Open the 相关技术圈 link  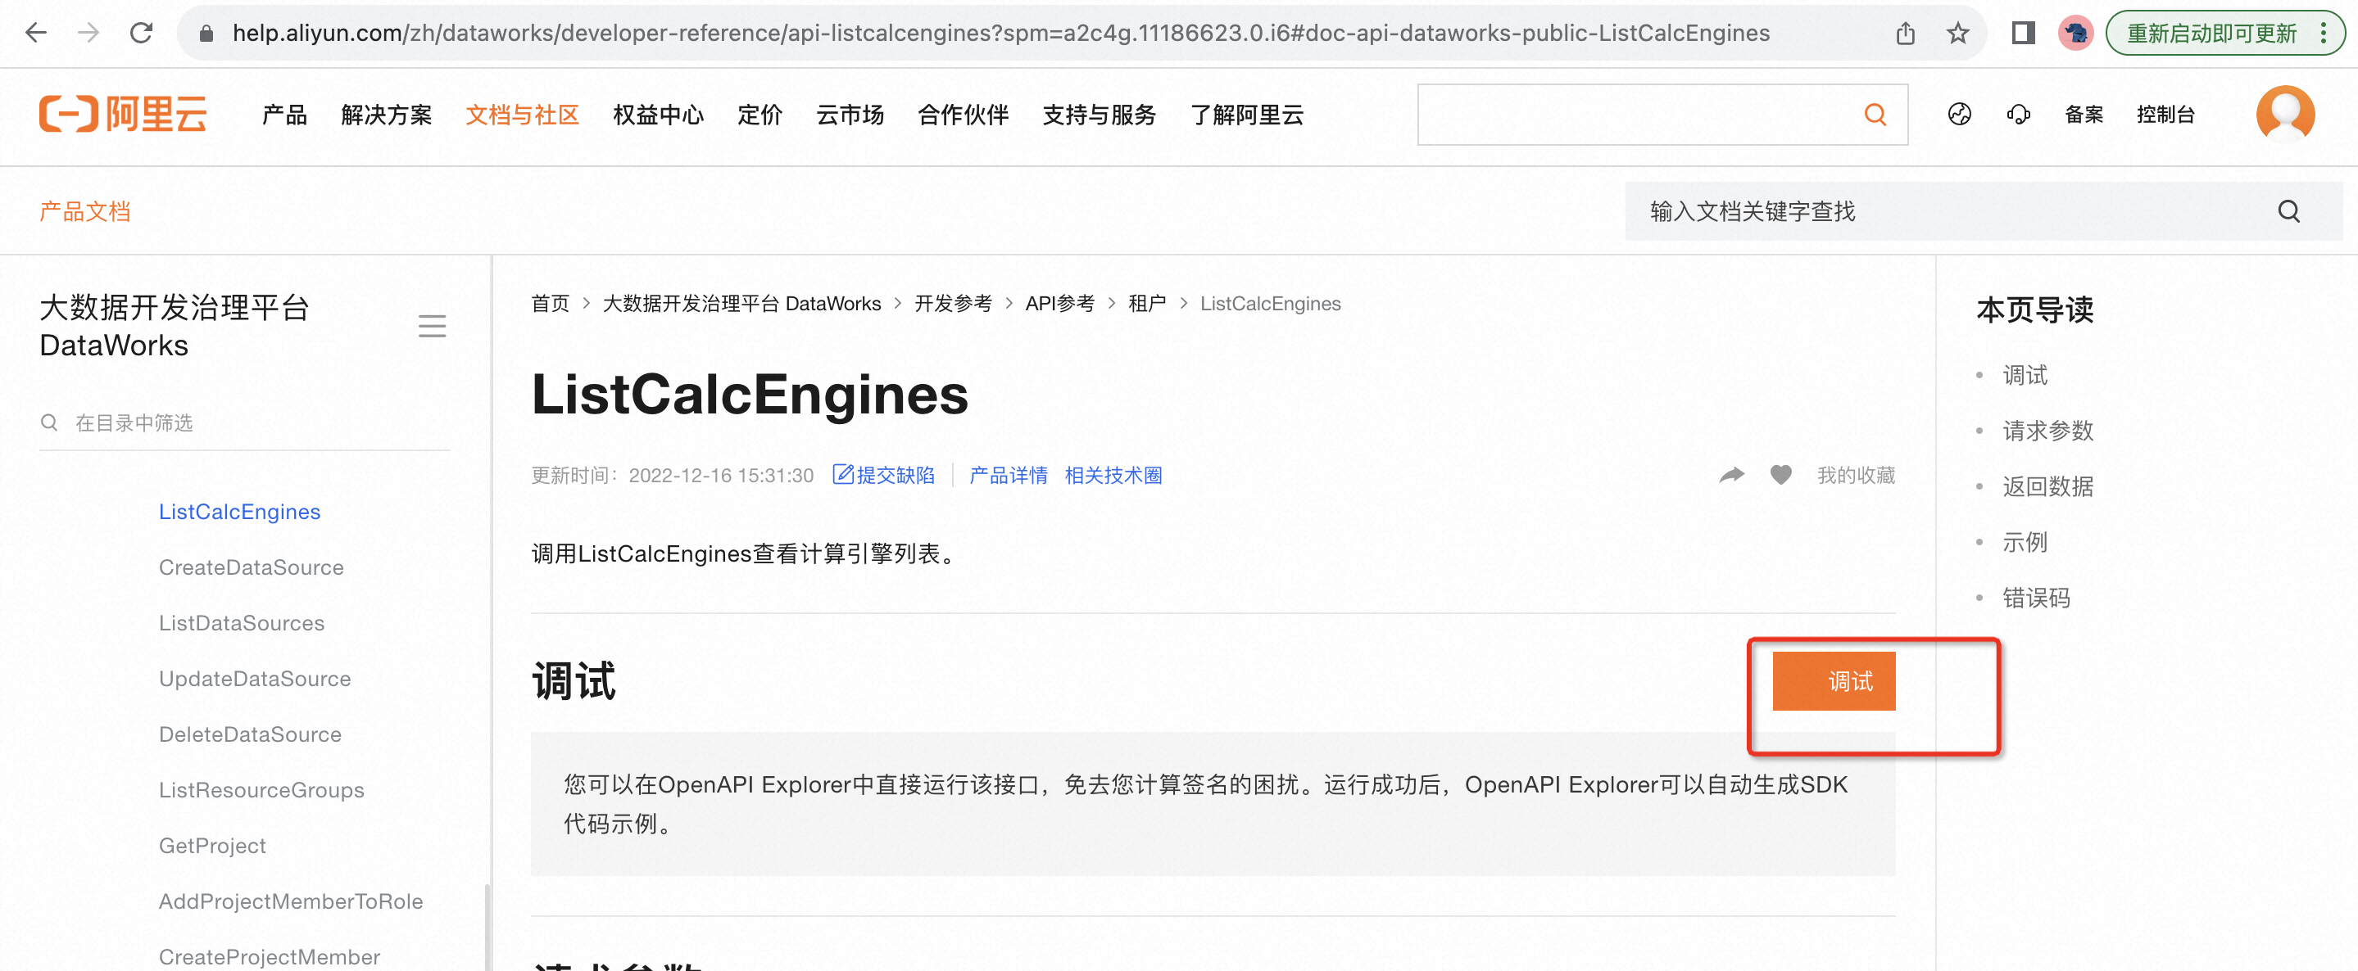(1113, 476)
